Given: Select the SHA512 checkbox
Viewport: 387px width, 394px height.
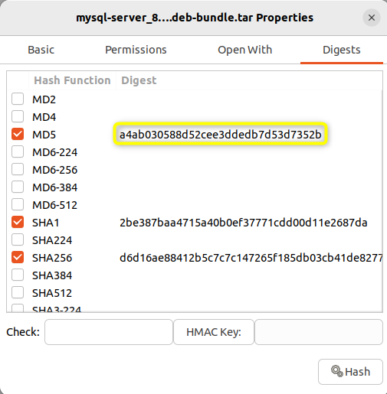Looking at the screenshot, I should [18, 292].
